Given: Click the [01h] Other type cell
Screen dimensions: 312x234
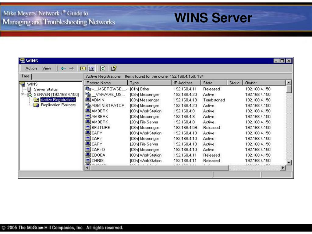Looking at the screenshot, I should click(140, 89).
